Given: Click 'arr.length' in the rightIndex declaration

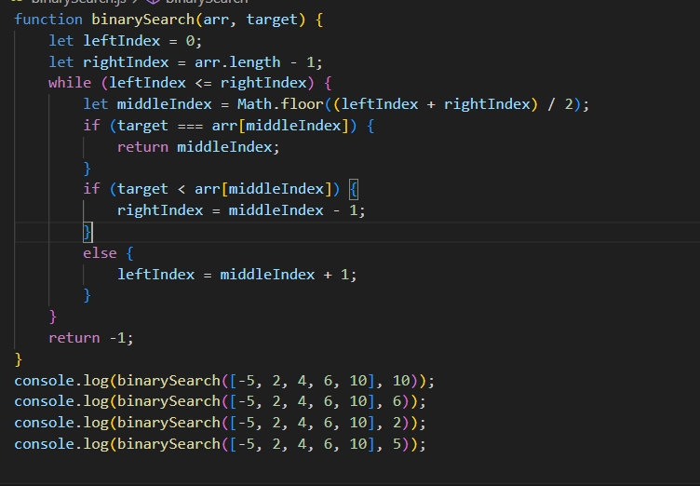Looking at the screenshot, I should [237, 62].
